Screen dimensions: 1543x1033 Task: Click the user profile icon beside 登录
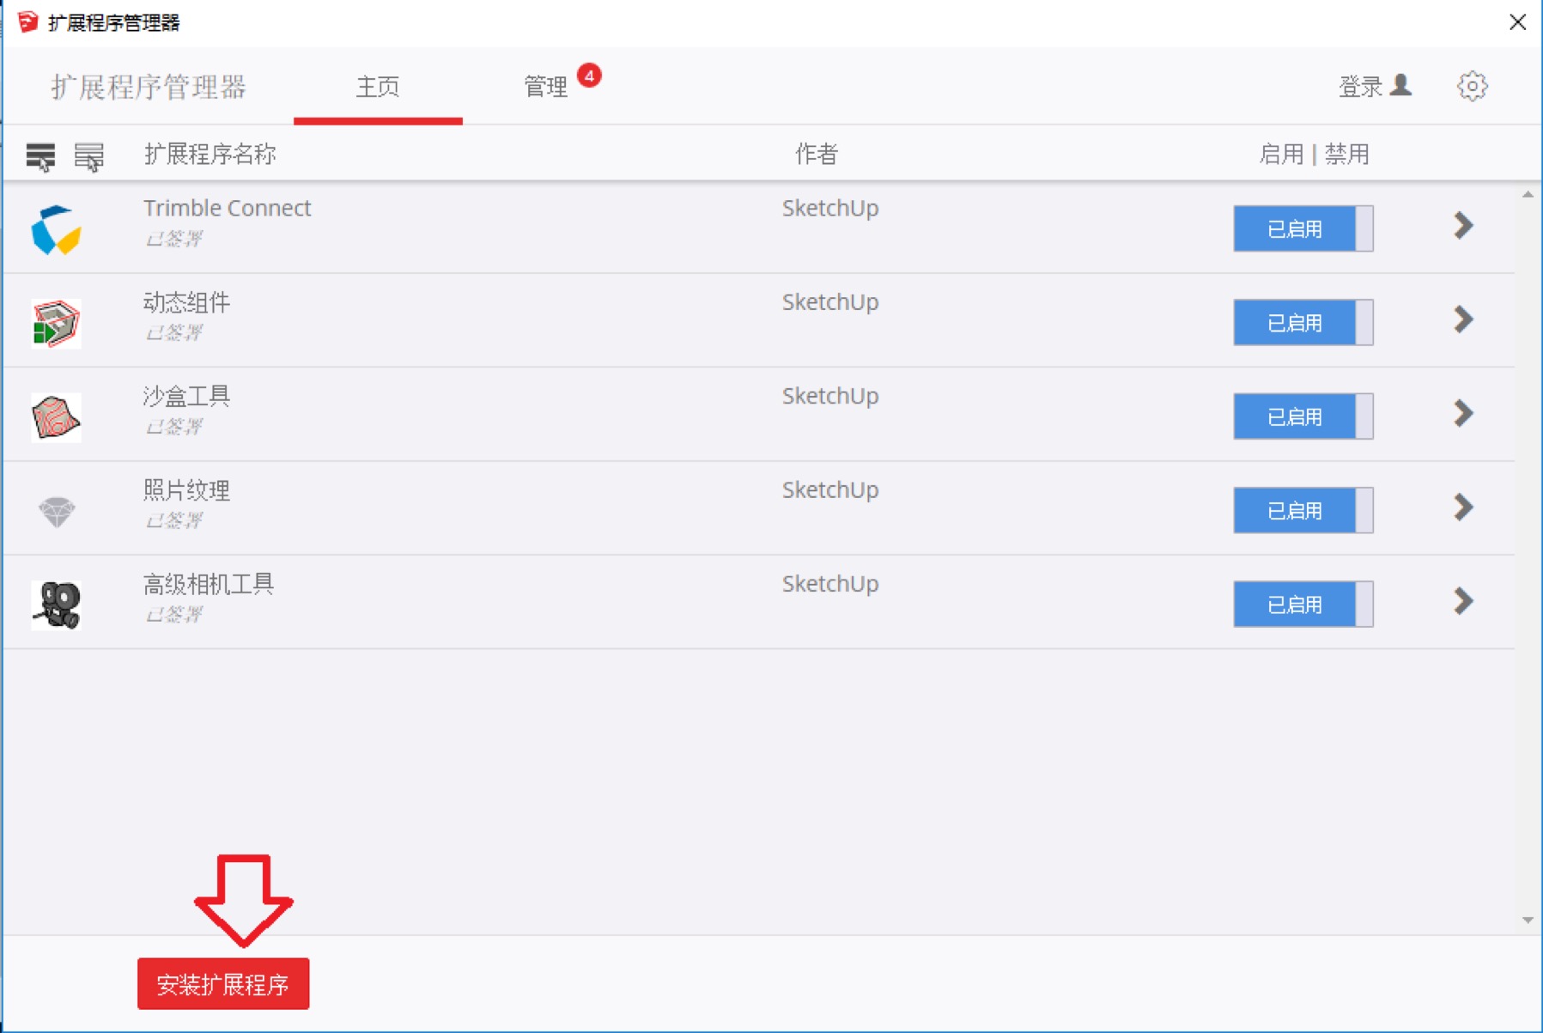1400,85
